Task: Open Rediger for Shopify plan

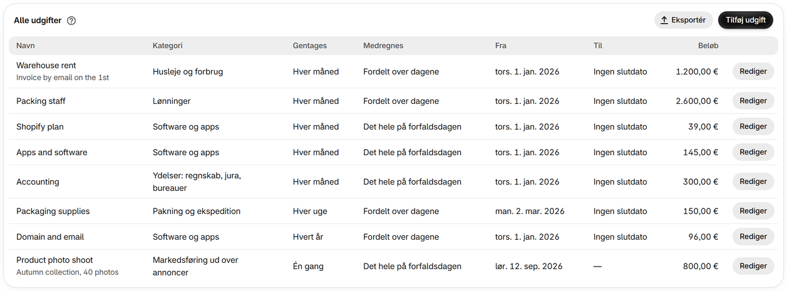Action: [753, 126]
